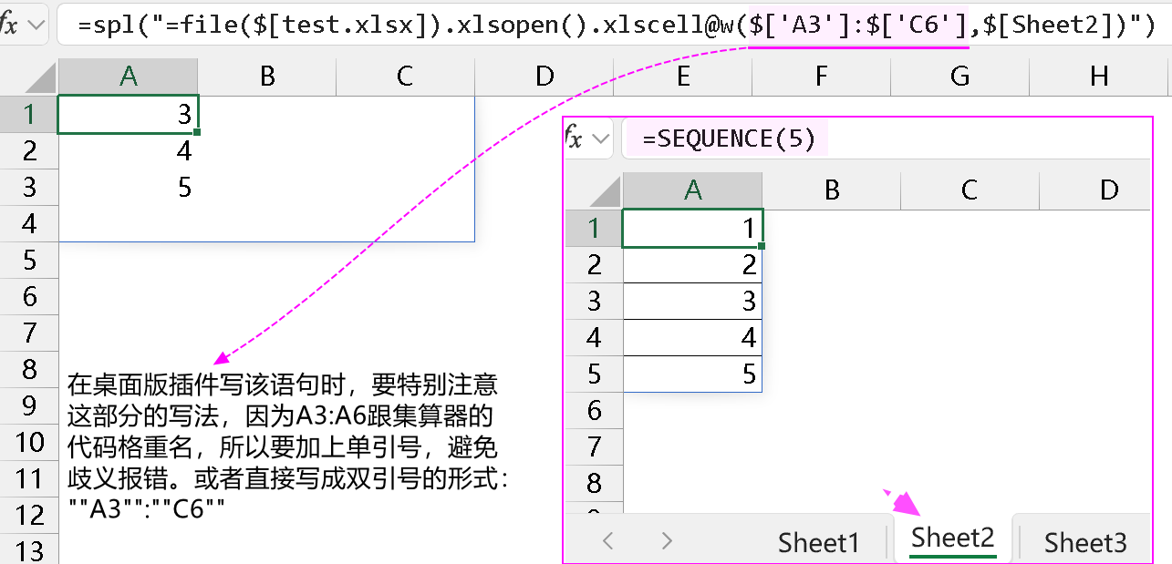This screenshot has height=564, width=1172.
Task: Go to the previous sheet with the left arrow
Action: (608, 541)
